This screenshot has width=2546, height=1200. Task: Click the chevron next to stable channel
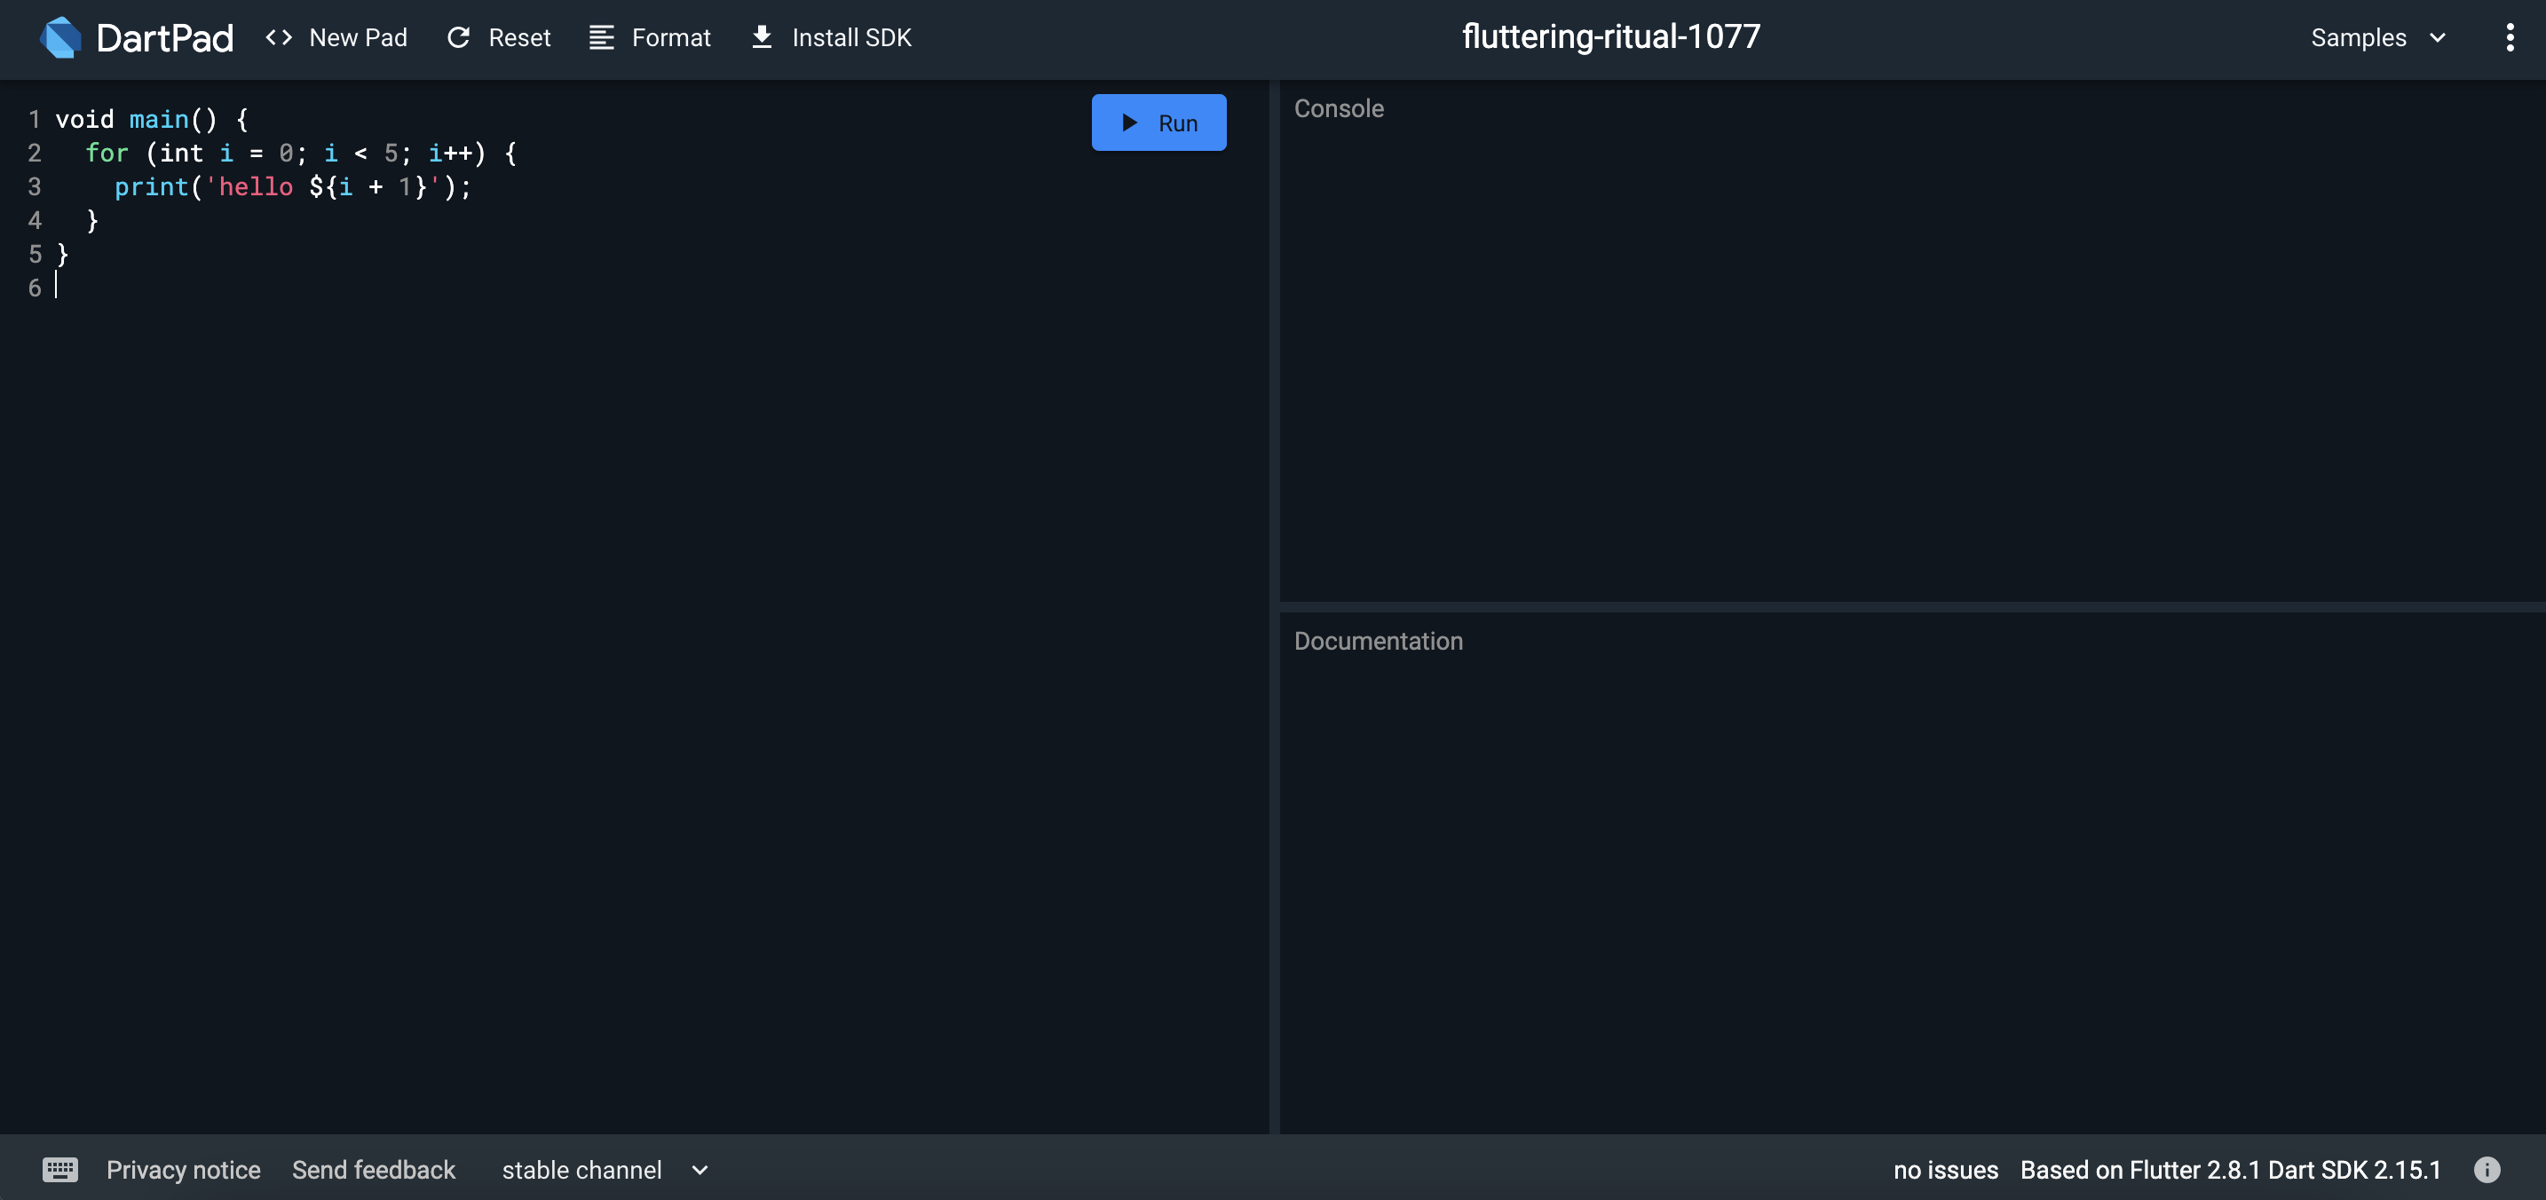tap(700, 1171)
